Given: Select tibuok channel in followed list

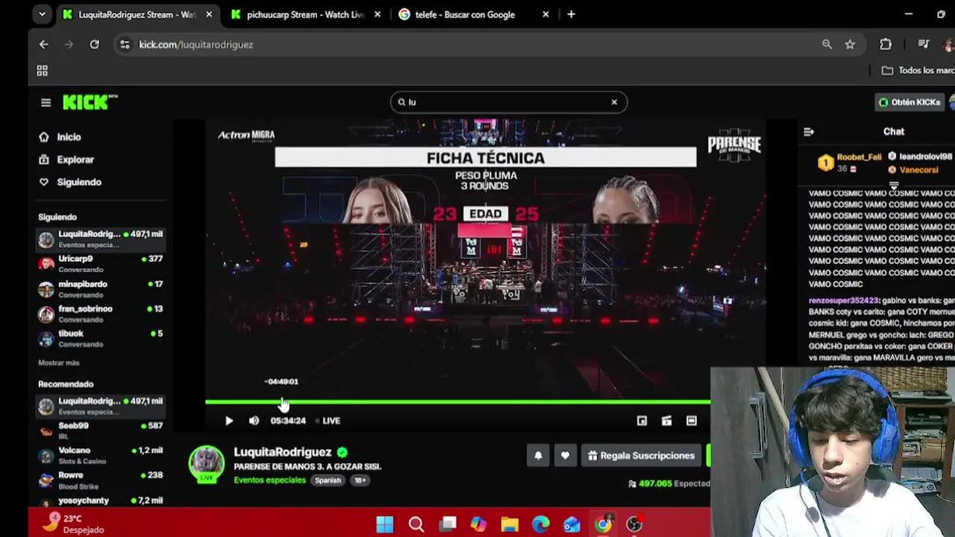Looking at the screenshot, I should (x=101, y=338).
